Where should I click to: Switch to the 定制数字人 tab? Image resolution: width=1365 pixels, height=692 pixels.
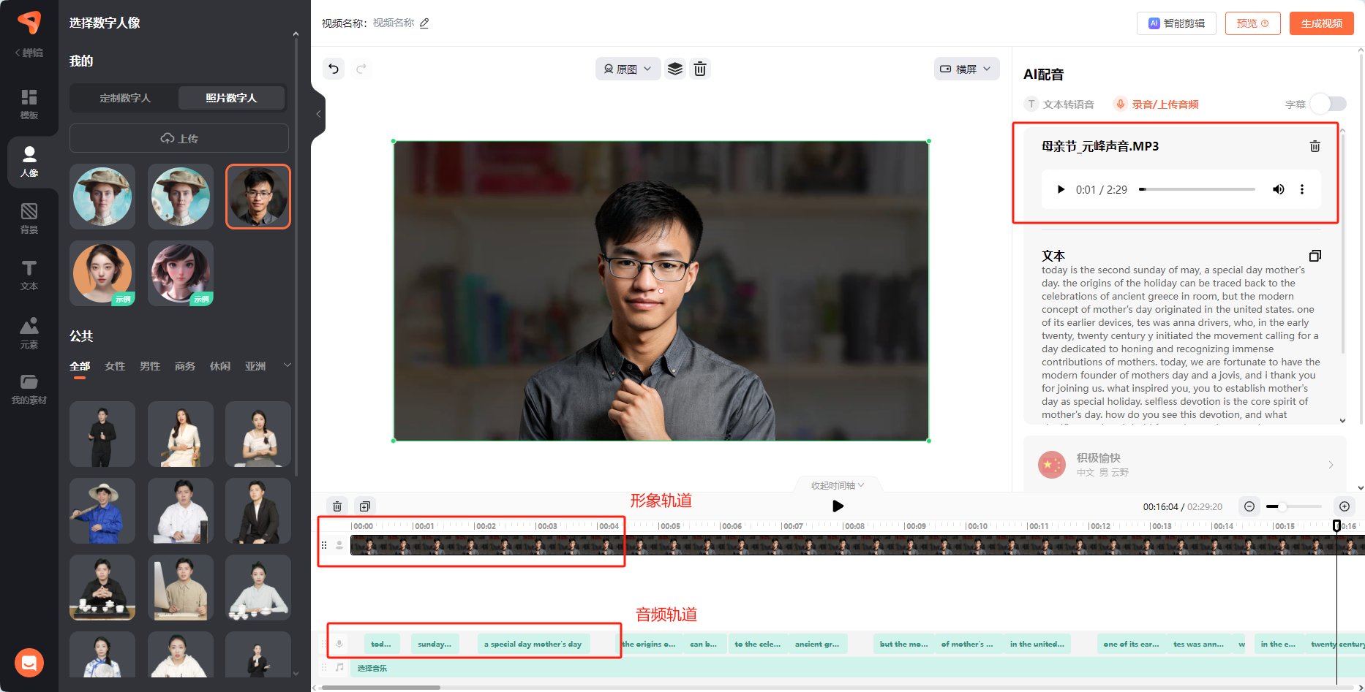point(125,98)
